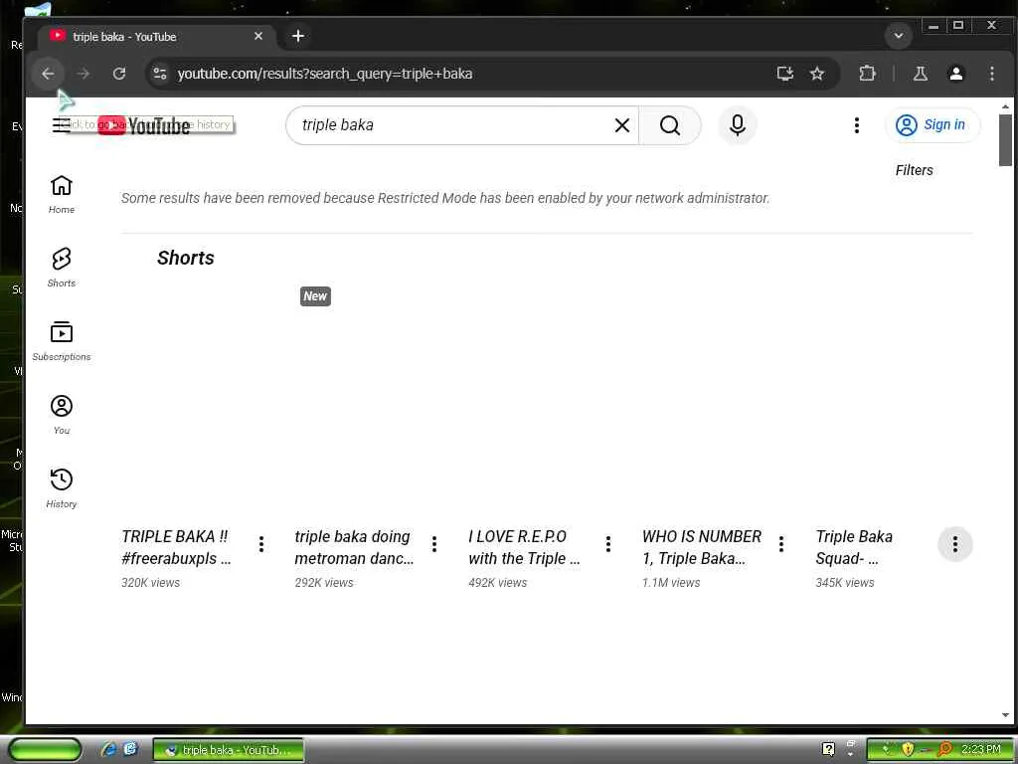
Task: Expand the tab search dropdown arrow
Action: pos(899,36)
